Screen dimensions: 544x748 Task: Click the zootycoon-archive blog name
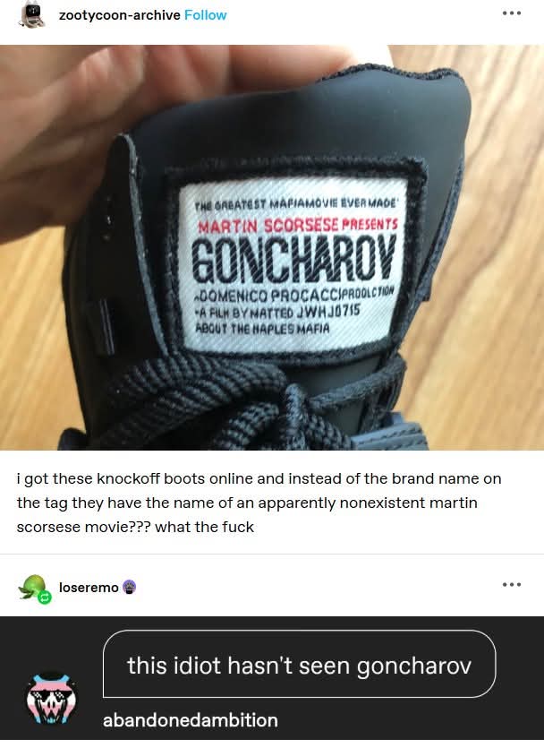(119, 15)
